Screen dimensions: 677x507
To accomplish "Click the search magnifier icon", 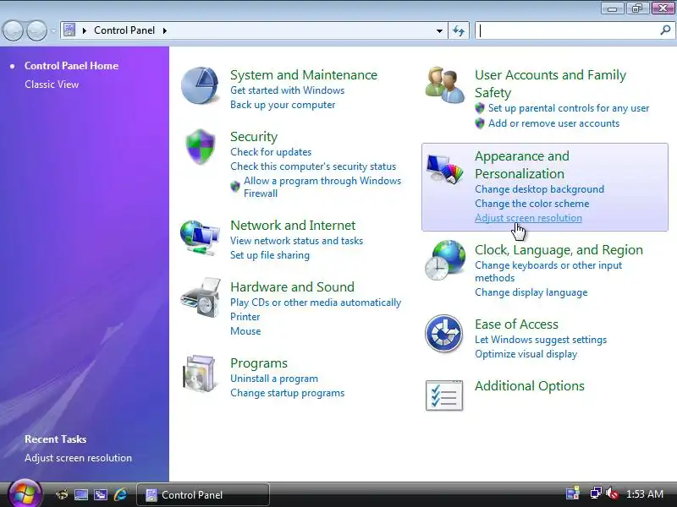I will 665,30.
